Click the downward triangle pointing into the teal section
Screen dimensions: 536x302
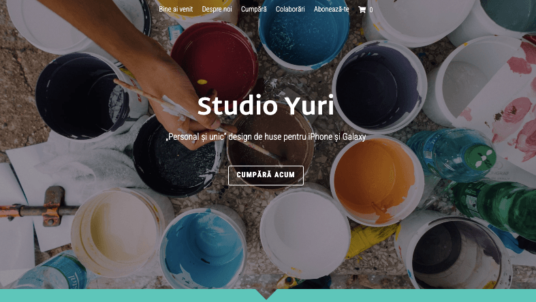point(266,294)
